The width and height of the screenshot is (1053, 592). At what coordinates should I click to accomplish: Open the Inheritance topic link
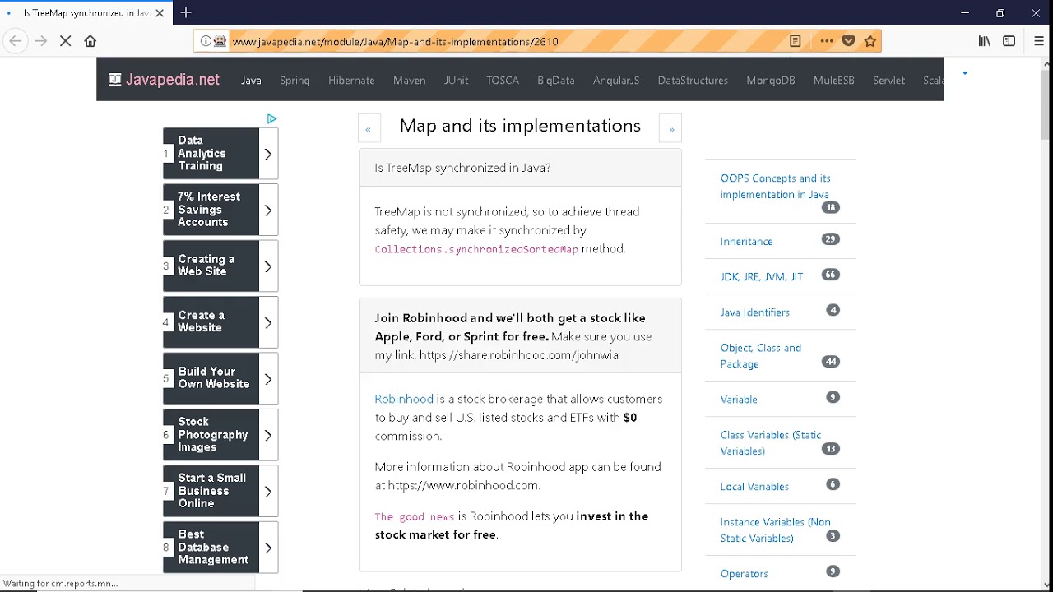(x=746, y=241)
